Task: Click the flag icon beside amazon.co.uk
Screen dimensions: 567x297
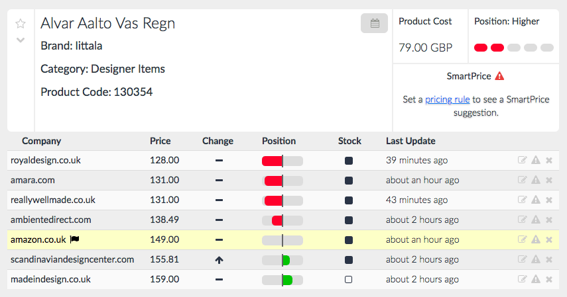Action: click(x=74, y=239)
